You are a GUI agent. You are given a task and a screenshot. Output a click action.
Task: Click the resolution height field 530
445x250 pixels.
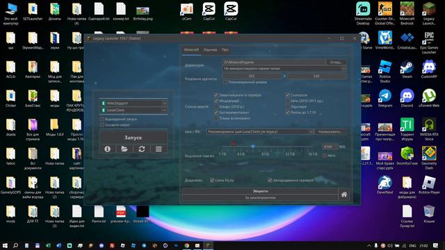click(x=316, y=76)
